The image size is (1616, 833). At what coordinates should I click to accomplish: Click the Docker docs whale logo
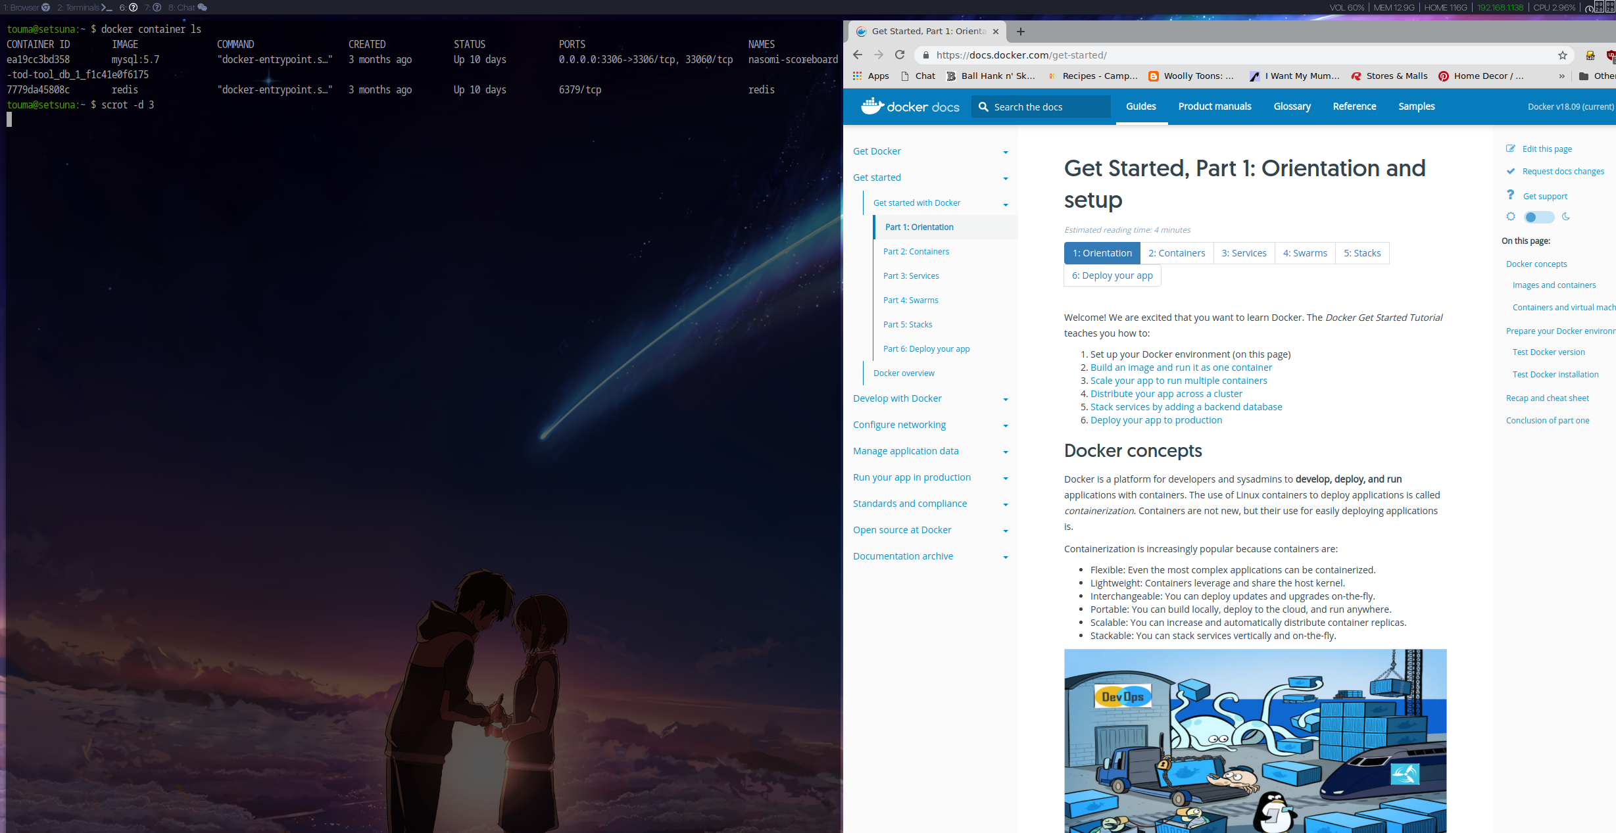pyautogui.click(x=910, y=106)
